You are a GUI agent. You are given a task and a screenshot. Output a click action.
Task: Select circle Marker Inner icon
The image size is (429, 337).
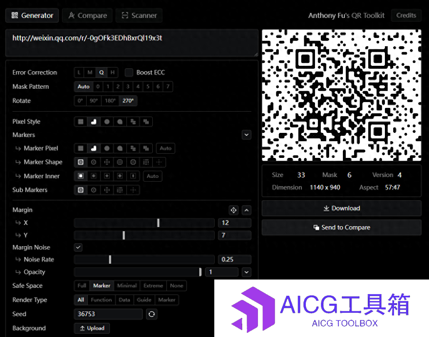click(x=94, y=176)
